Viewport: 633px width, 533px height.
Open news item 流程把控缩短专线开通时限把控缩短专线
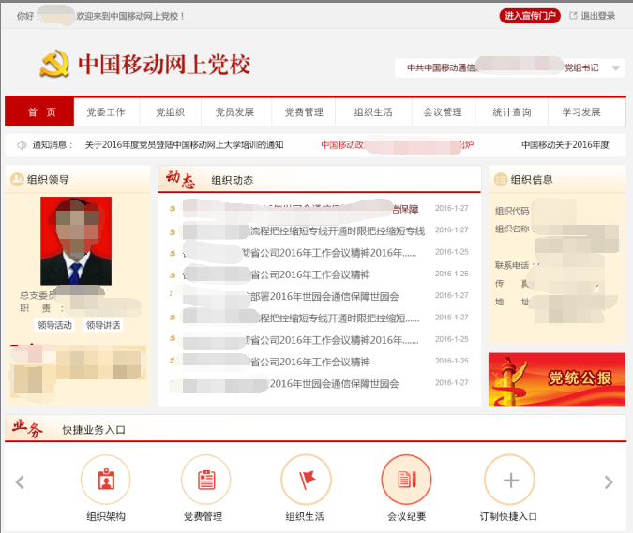click(304, 230)
